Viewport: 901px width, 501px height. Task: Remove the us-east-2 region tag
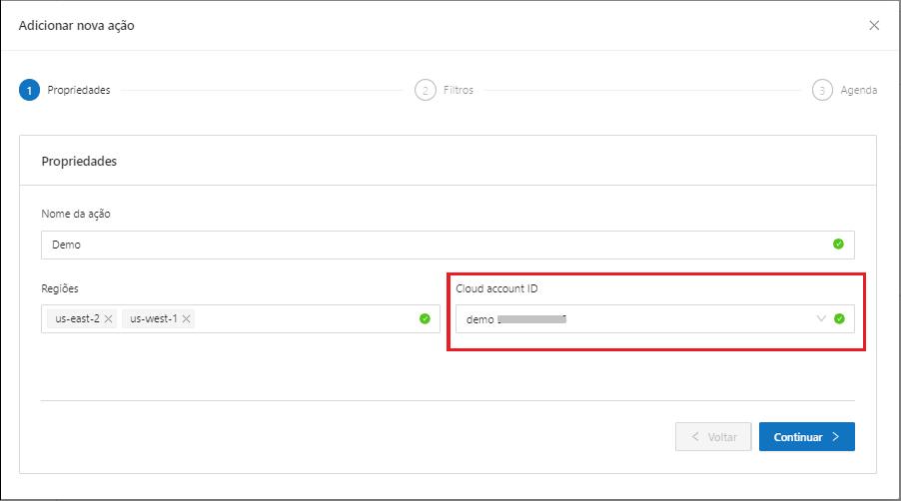tap(109, 319)
